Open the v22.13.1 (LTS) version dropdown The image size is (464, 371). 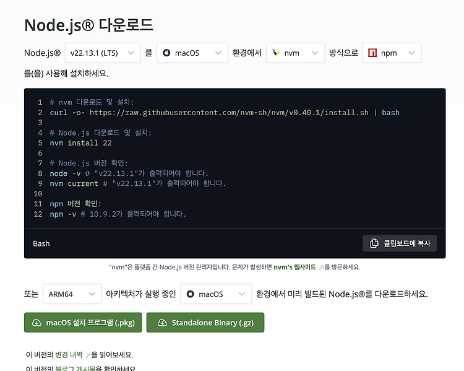coord(103,53)
